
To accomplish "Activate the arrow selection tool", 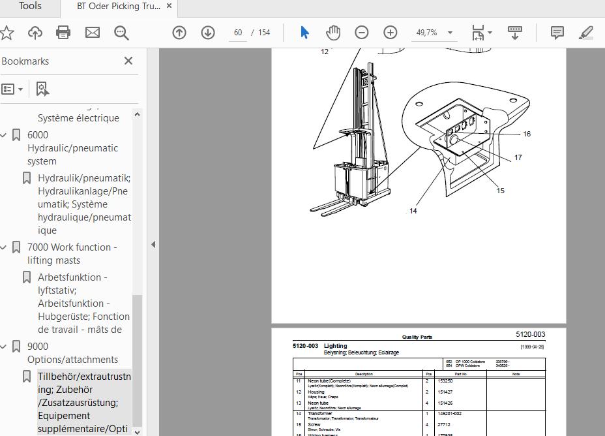I will pyautogui.click(x=304, y=33).
